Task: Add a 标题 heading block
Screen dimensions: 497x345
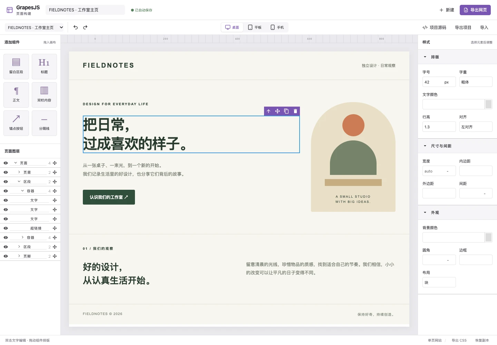Action: click(44, 67)
